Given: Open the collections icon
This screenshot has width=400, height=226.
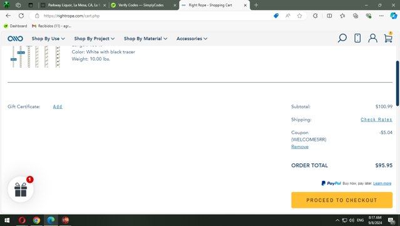Looking at the screenshot, I should [x=356, y=16].
